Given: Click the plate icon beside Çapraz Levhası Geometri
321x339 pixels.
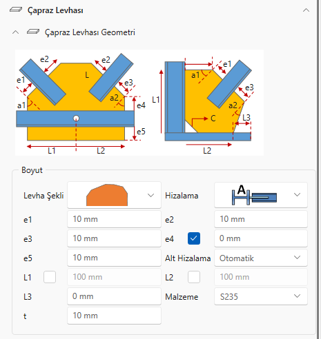Looking at the screenshot, I should tap(33, 32).
